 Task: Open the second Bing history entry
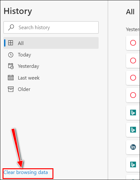pos(133,130)
